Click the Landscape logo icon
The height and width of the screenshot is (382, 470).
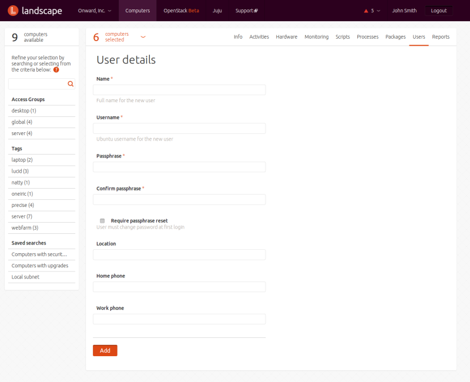tap(13, 11)
